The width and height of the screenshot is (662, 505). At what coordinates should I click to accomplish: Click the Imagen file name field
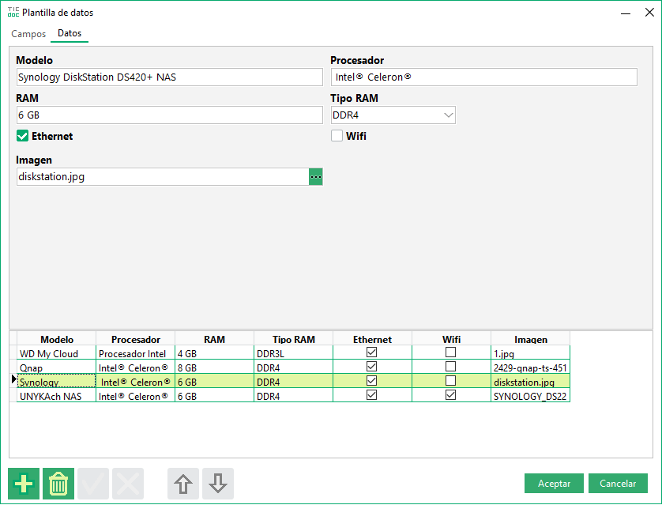(x=163, y=176)
